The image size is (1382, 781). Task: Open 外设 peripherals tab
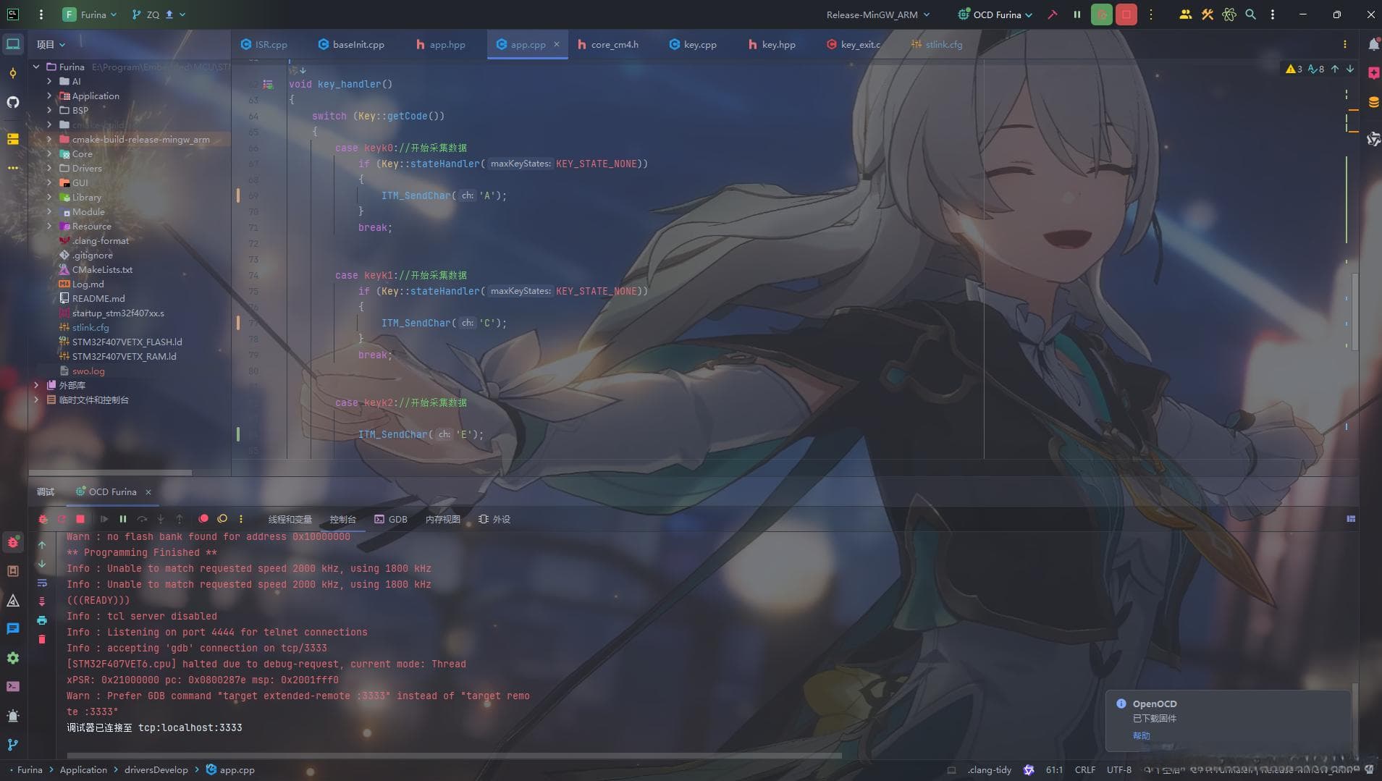click(494, 519)
